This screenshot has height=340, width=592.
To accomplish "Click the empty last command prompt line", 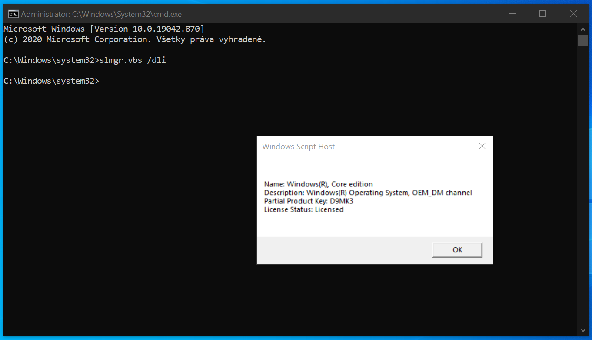I will [51, 81].
